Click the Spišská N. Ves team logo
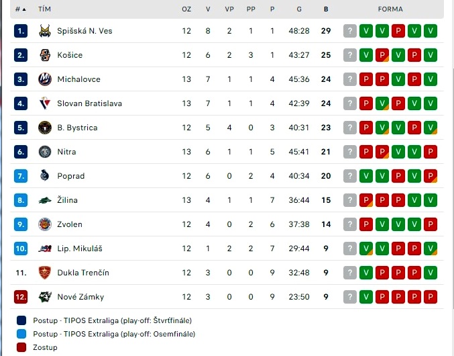The height and width of the screenshot is (356, 454). pyautogui.click(x=45, y=31)
